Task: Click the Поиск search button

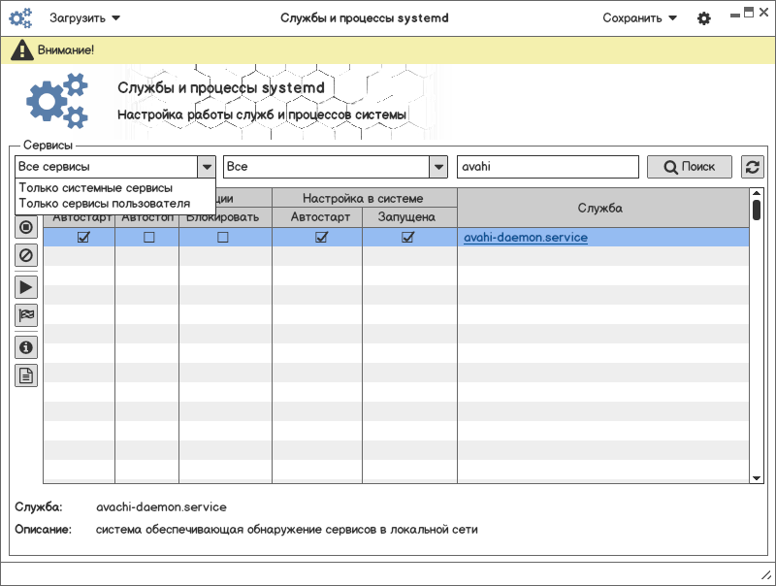Action: coord(690,167)
